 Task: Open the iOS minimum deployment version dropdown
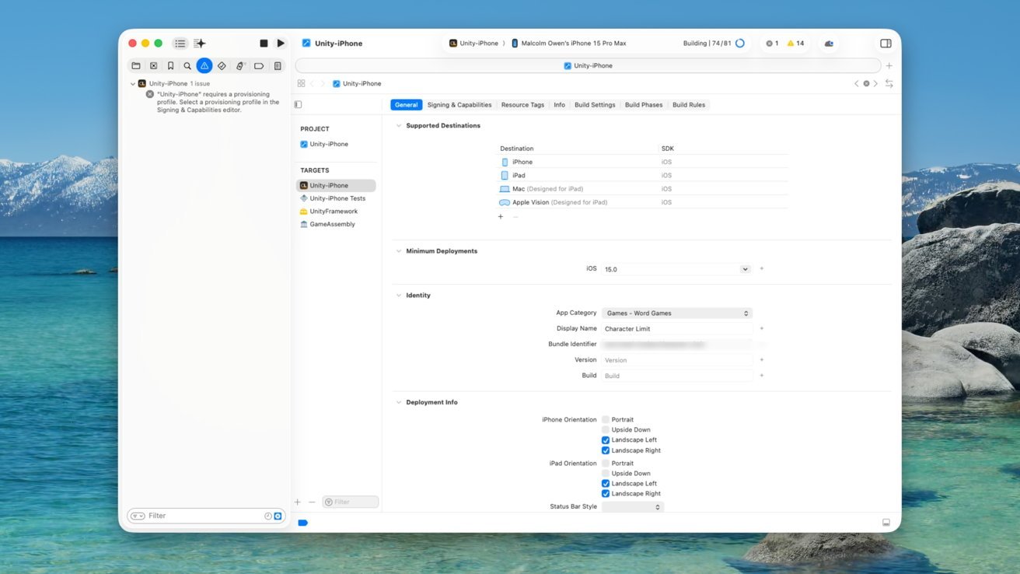click(745, 269)
